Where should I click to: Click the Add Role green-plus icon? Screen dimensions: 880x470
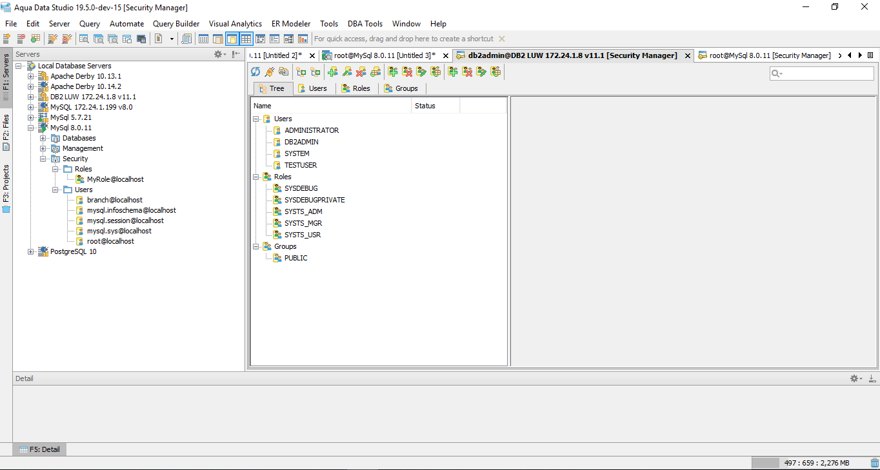(x=393, y=72)
